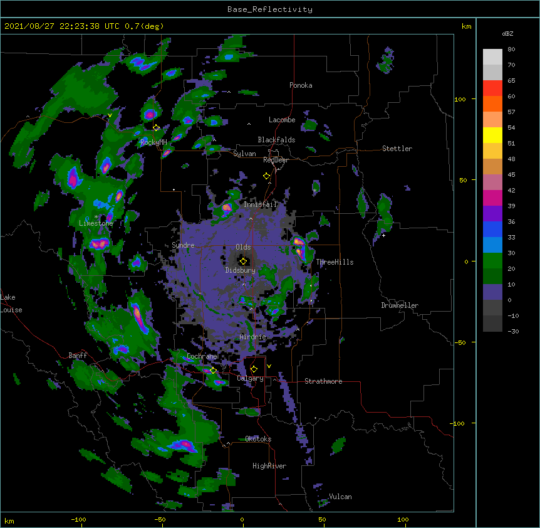Pick the magenta 39-42 dBZ legend swatch
540x528 pixels.
pos(492,198)
